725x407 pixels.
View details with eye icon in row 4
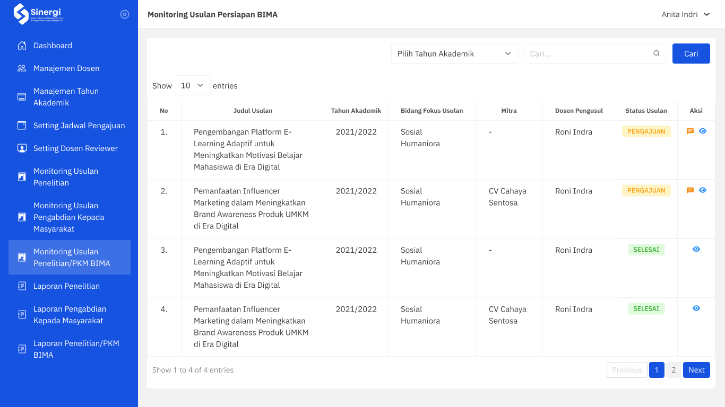pos(696,308)
